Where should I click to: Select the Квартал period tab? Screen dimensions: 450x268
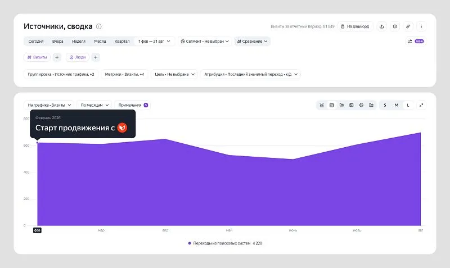coord(122,41)
